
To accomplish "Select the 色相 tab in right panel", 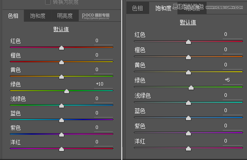I will (x=138, y=8).
